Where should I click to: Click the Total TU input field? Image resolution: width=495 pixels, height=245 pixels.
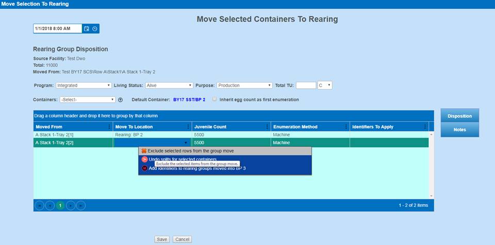tap(306, 86)
